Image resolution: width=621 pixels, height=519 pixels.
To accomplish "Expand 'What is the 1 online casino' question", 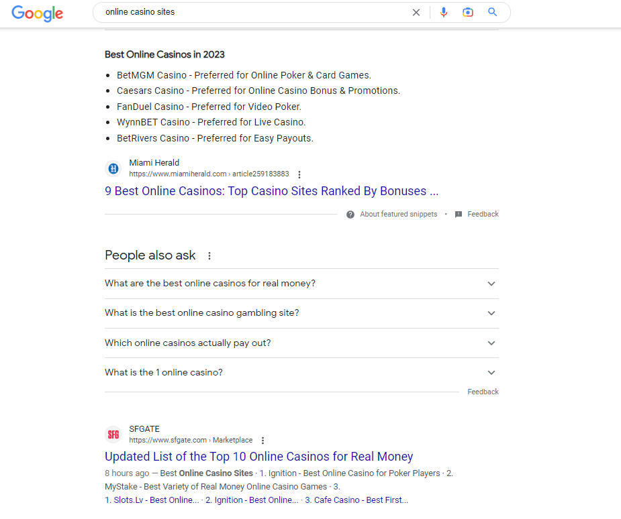I will click(301, 373).
